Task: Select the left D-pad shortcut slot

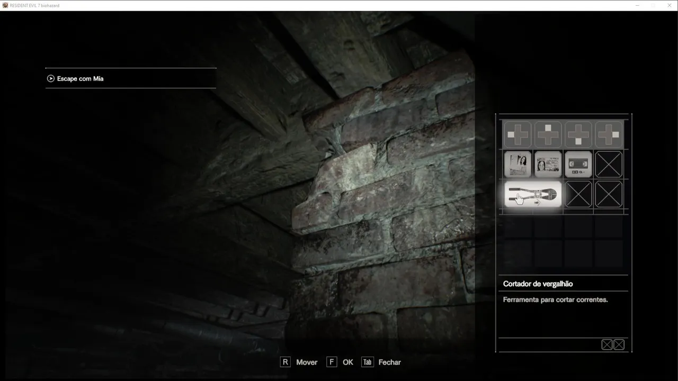Action: [x=518, y=134]
